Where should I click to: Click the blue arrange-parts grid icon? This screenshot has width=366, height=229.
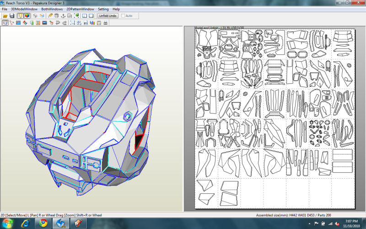point(79,22)
